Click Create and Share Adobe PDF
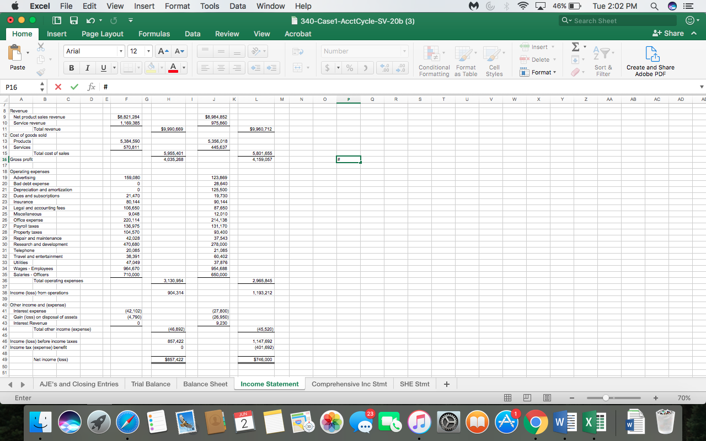706x441 pixels. click(x=650, y=61)
